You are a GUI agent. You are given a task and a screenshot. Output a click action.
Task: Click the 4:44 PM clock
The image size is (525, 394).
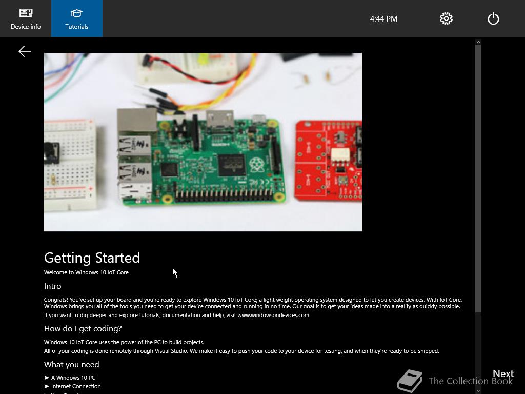(x=383, y=19)
